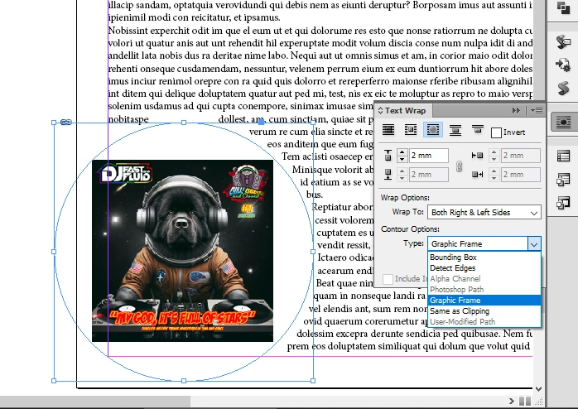Image resolution: width=578 pixels, height=409 pixels.
Task: Select the Jump Object wrap icon
Action: [455, 130]
